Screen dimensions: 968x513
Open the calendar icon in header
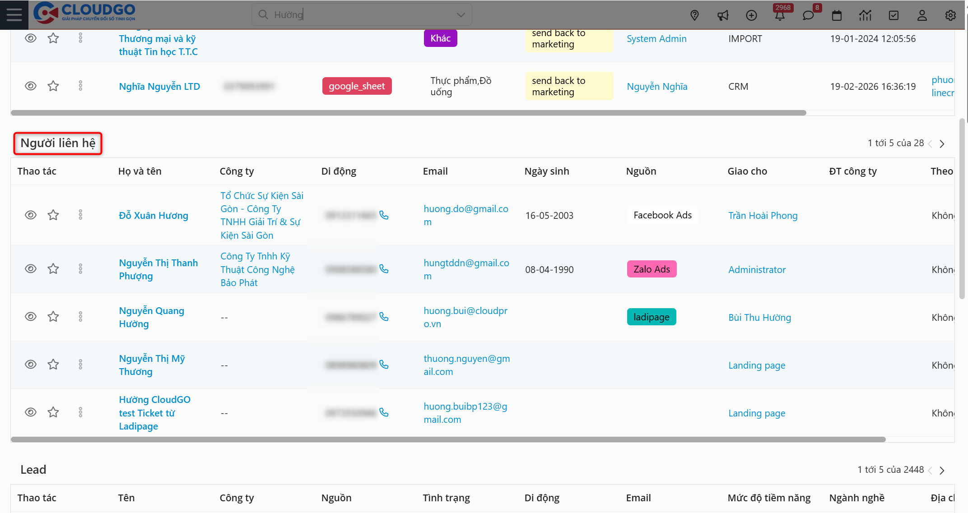click(x=837, y=15)
